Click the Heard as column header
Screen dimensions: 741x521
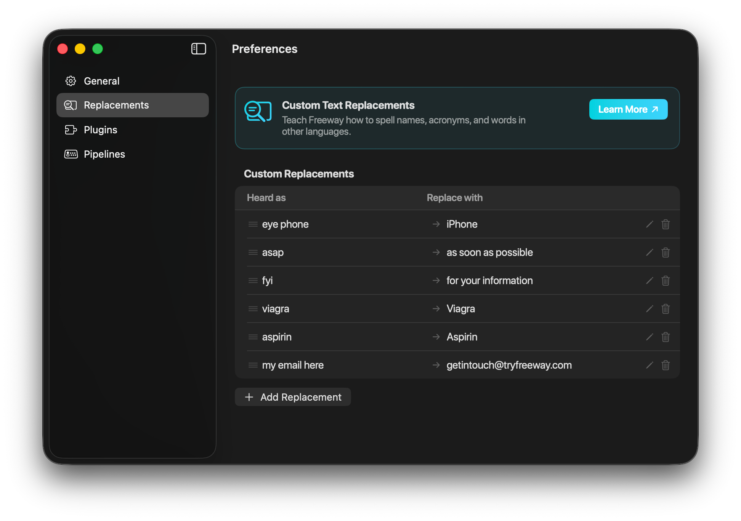click(x=266, y=198)
